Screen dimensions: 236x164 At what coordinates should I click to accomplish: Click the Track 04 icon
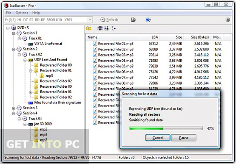pos(25,119)
